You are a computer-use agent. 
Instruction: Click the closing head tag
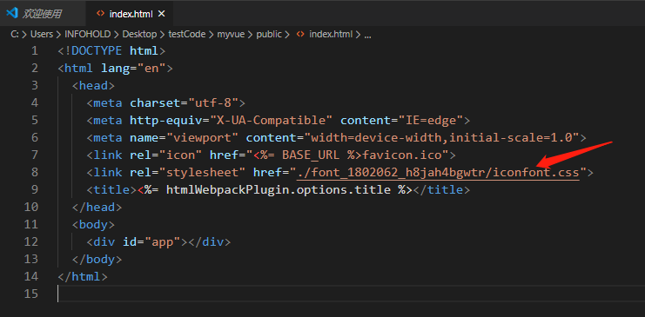pos(97,207)
